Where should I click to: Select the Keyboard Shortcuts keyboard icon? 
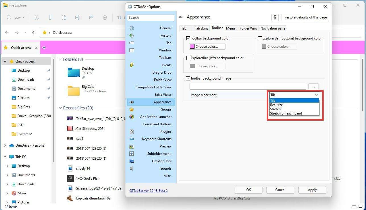(131, 139)
